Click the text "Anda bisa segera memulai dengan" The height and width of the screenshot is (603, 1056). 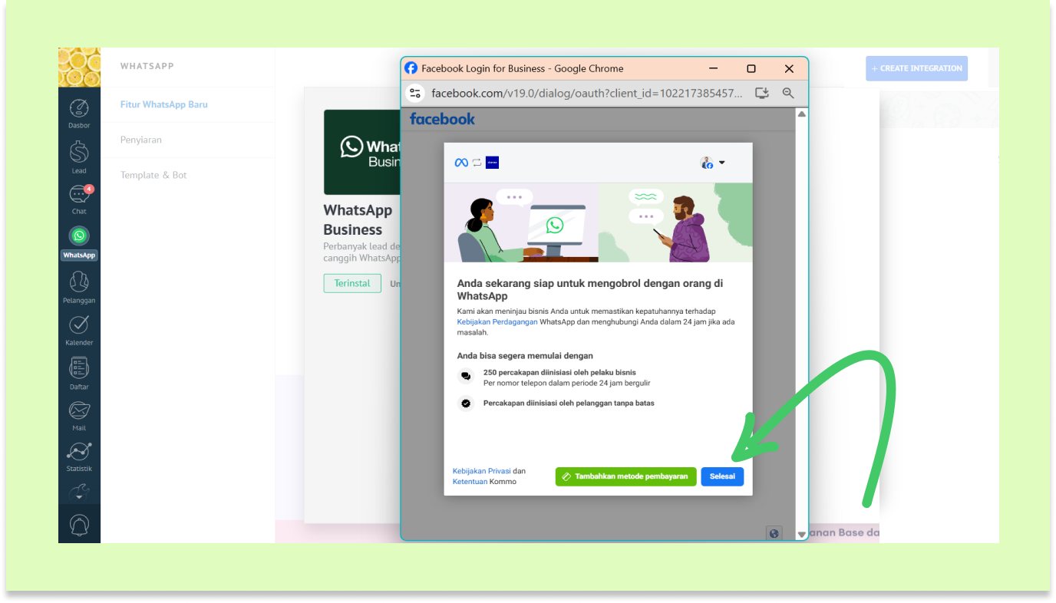pyautogui.click(x=525, y=356)
